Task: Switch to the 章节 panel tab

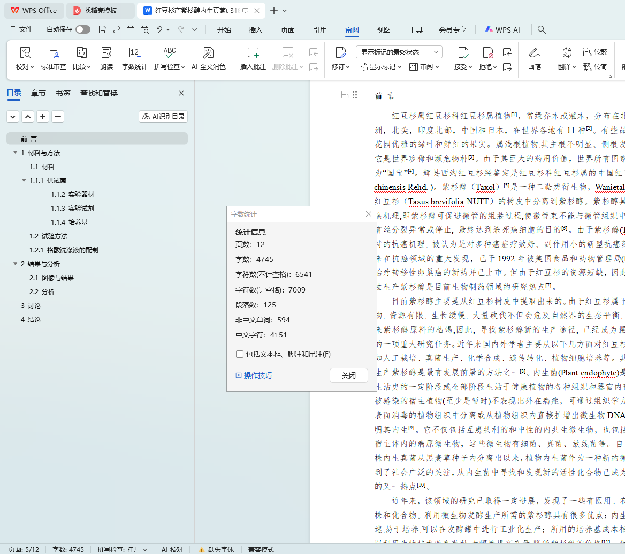Action: coord(39,93)
